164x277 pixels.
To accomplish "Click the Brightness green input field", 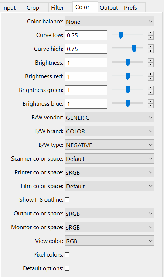I will (86, 90).
